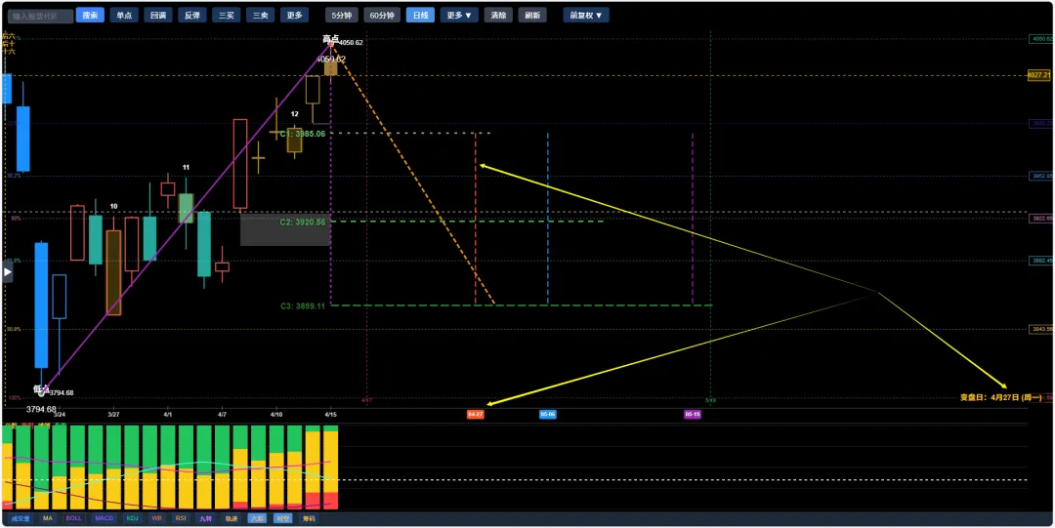
Task: Click the 高点 high point marker
Action: pos(330,40)
